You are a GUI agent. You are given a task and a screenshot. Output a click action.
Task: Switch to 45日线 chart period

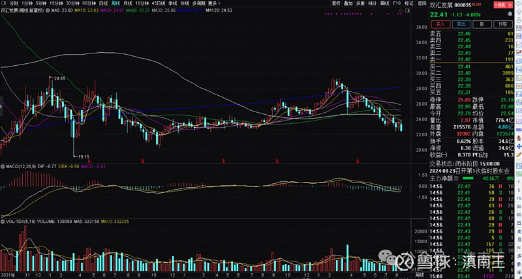point(159,3)
